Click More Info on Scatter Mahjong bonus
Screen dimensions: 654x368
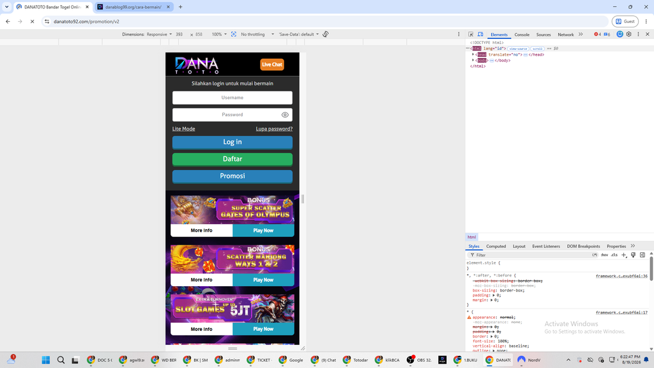click(201, 280)
